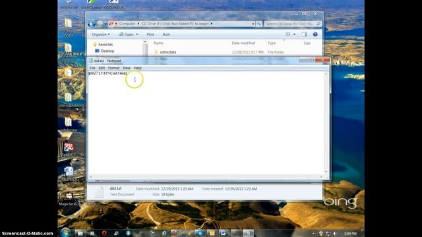Screen dimensions: 422x237
Task: Open Internet Explorer from the taskbar
Action: pos(164,233)
